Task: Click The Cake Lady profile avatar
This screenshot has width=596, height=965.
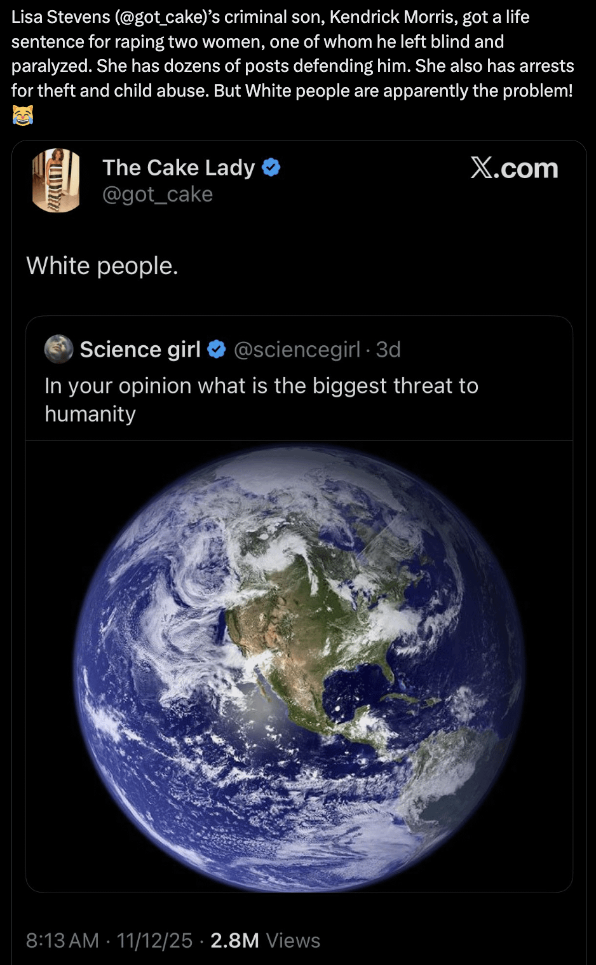Action: click(x=56, y=180)
